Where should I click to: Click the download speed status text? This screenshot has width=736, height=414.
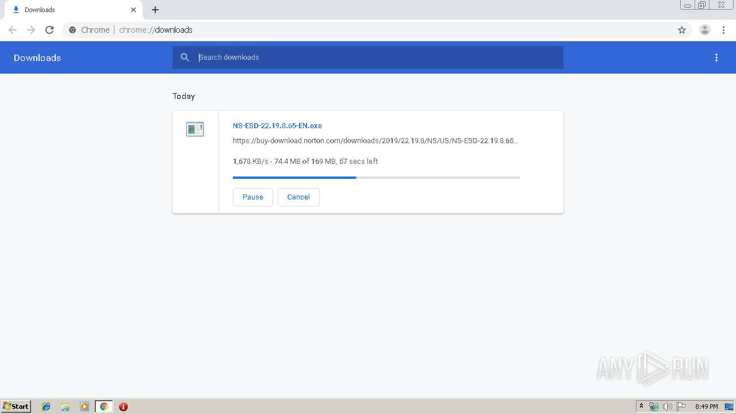point(305,162)
